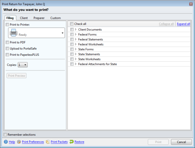Click the printer device icon

[14, 32]
